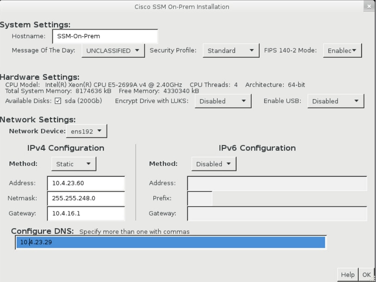Click the CPU Threads 4 text

213,85
